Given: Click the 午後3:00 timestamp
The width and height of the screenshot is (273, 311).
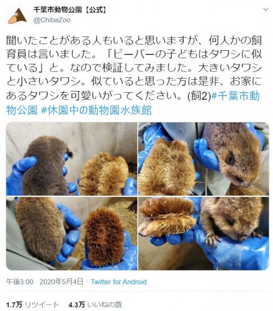Looking at the screenshot, I should point(20,282).
